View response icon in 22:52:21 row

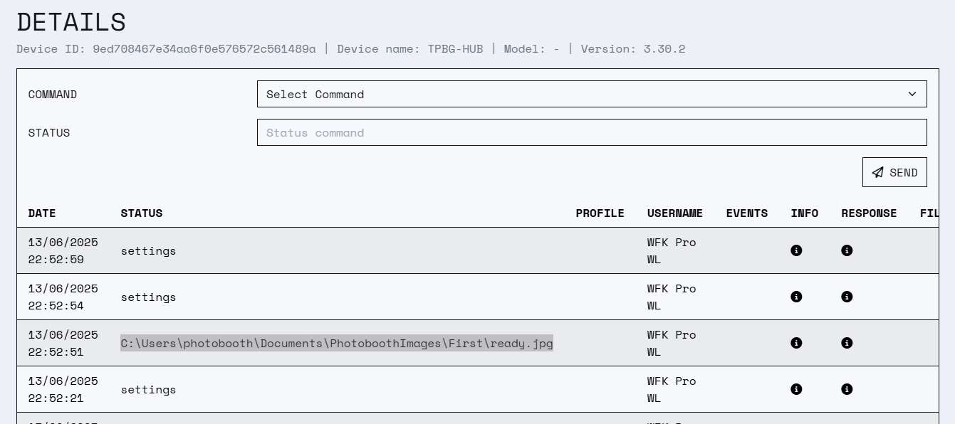[x=847, y=389]
